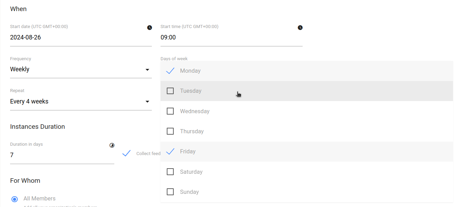Toggle the Collect feedback checkmark
The width and height of the screenshot is (460, 207).
tap(126, 153)
